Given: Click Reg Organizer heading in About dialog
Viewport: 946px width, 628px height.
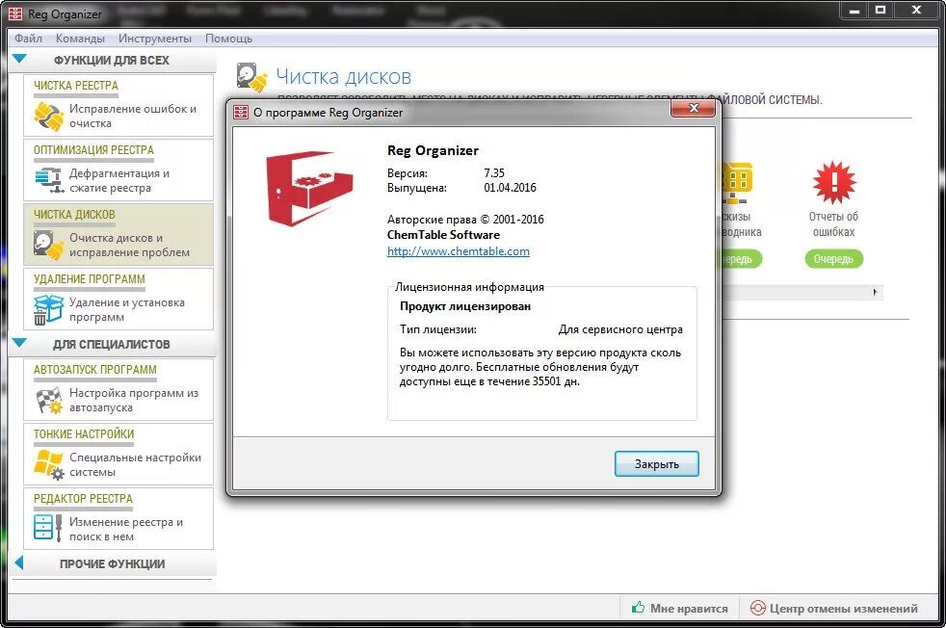Looking at the screenshot, I should pos(433,150).
